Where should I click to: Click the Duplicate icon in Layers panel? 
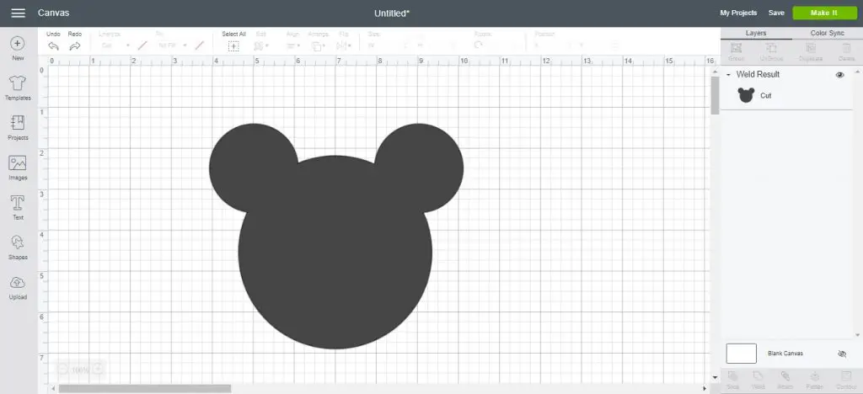[x=811, y=48]
